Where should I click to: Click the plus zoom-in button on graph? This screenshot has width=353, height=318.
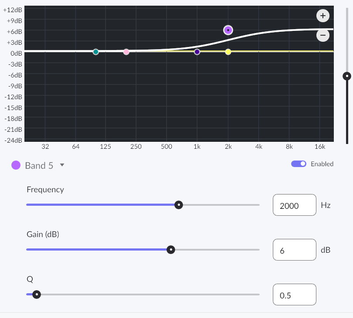click(x=322, y=16)
